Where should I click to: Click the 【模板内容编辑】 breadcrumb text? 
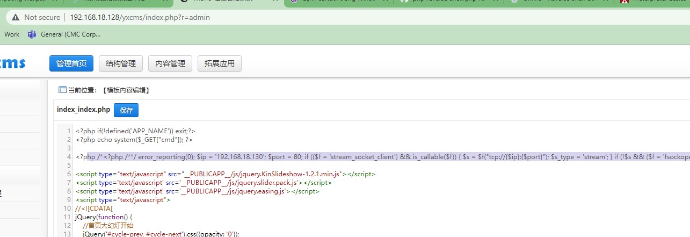pos(125,90)
